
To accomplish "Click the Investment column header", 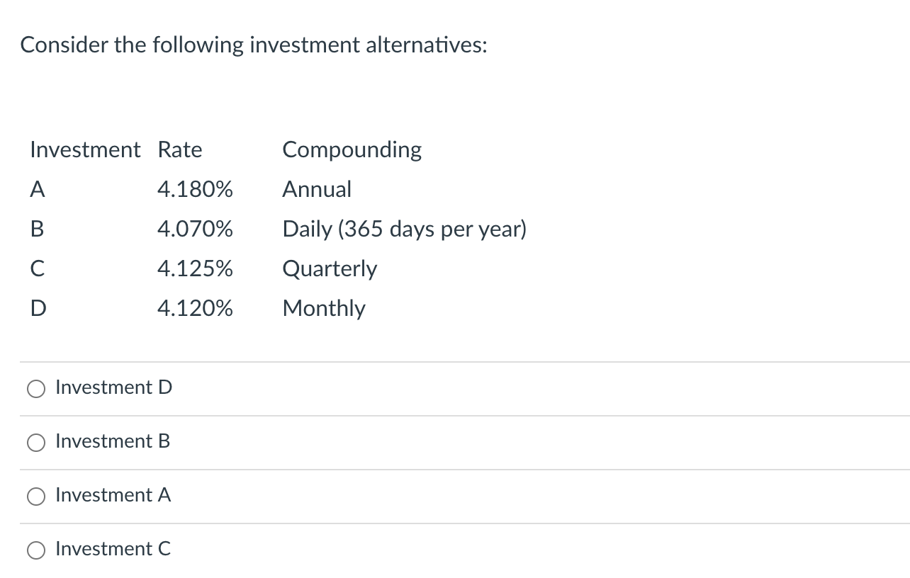I will 85,149.
